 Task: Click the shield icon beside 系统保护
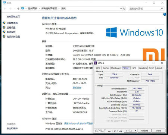click(4, 32)
